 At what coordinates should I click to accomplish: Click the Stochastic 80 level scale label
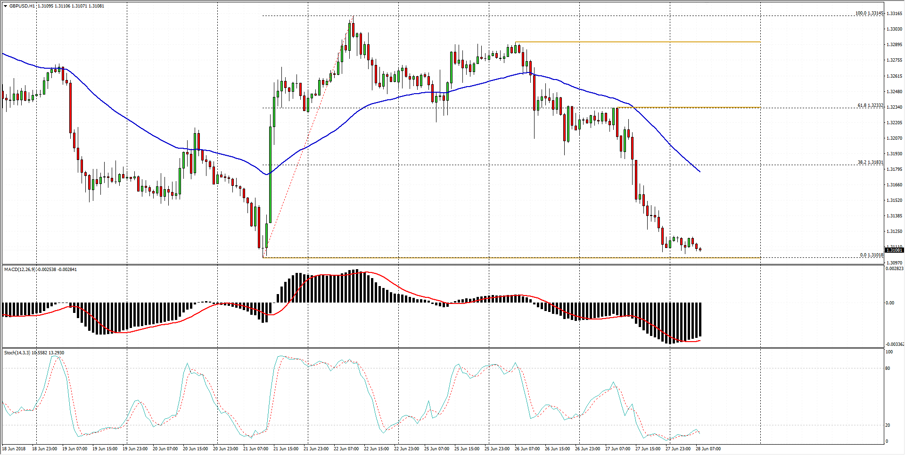(x=888, y=368)
